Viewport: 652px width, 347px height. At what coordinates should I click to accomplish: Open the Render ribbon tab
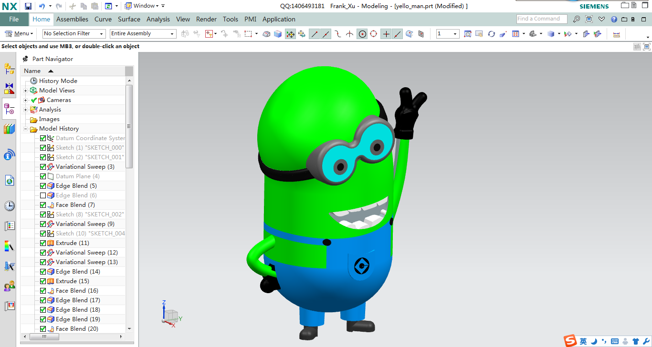[206, 19]
